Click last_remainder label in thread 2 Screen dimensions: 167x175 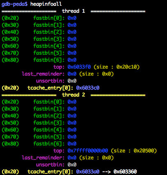[43, 158]
